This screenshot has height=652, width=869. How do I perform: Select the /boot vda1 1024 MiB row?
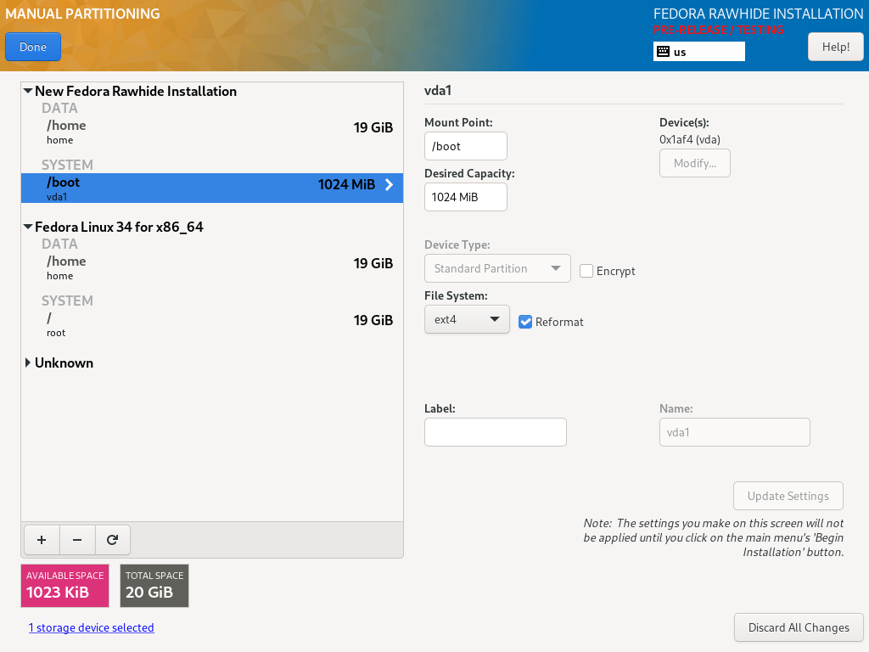(x=211, y=188)
